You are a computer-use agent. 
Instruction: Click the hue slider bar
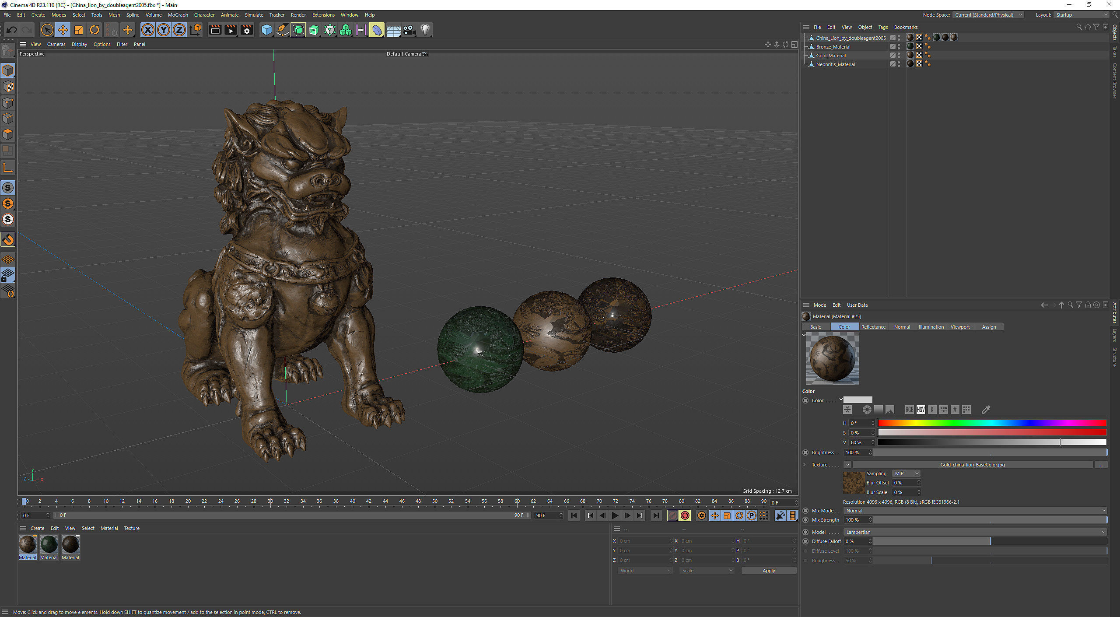pos(992,423)
